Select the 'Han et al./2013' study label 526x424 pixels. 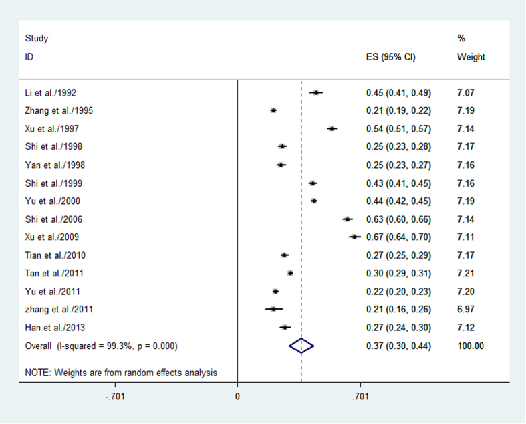point(55,328)
